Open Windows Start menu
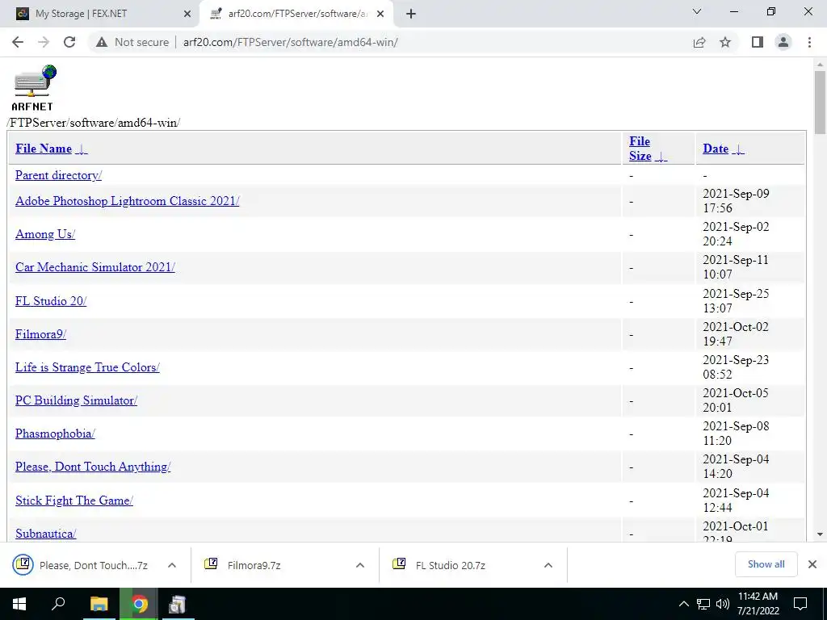Viewport: 827px width, 620px height. point(19,604)
